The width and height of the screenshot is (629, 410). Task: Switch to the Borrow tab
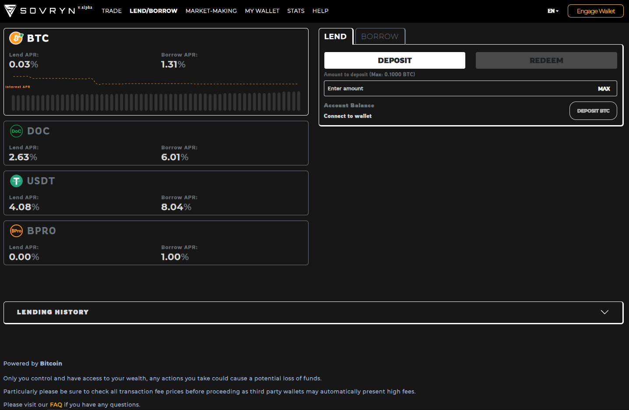click(x=380, y=36)
